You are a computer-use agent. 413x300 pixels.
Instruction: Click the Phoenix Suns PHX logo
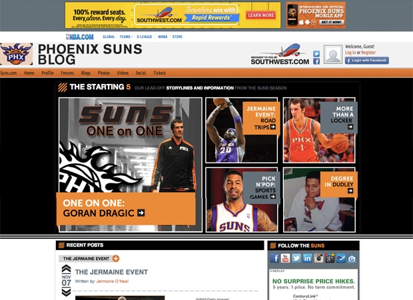pos(17,54)
